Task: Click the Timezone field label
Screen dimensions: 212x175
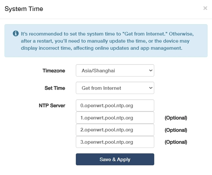Action: [54, 70]
